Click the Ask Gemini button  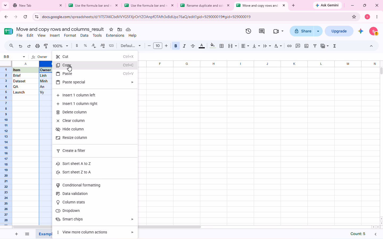click(x=327, y=5)
